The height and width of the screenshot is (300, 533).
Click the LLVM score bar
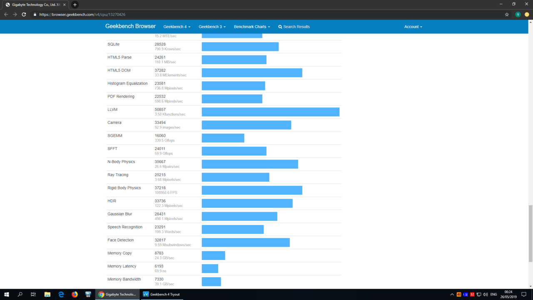pos(271,112)
